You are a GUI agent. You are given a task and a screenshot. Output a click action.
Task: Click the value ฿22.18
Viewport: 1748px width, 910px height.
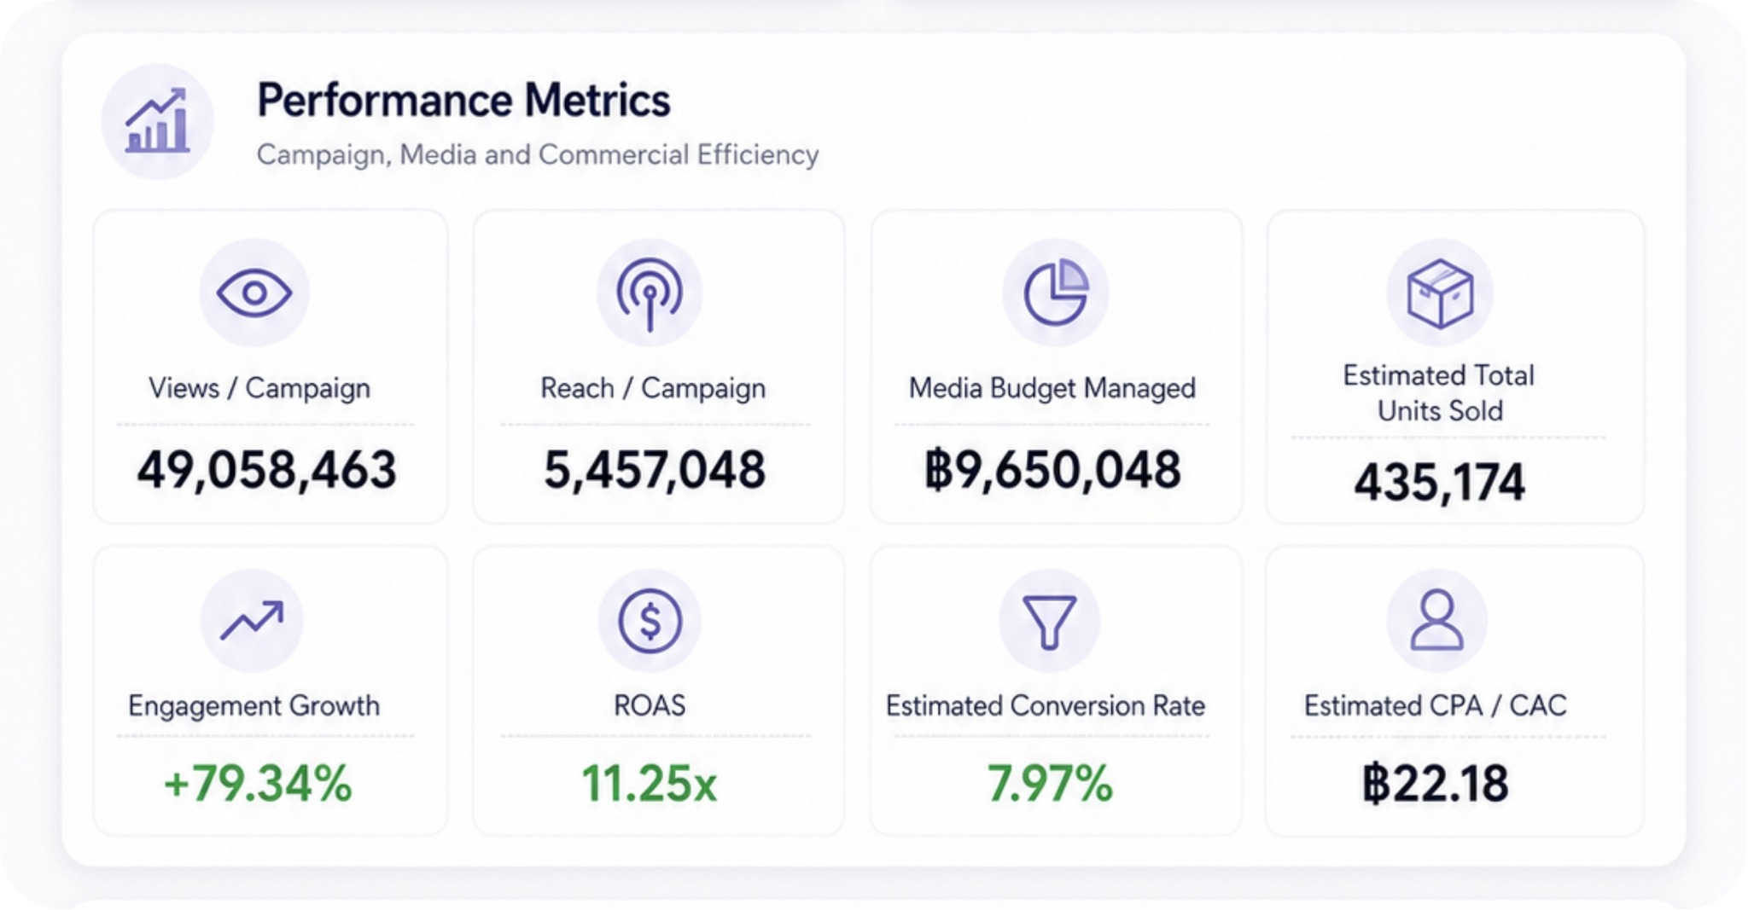[1436, 784]
